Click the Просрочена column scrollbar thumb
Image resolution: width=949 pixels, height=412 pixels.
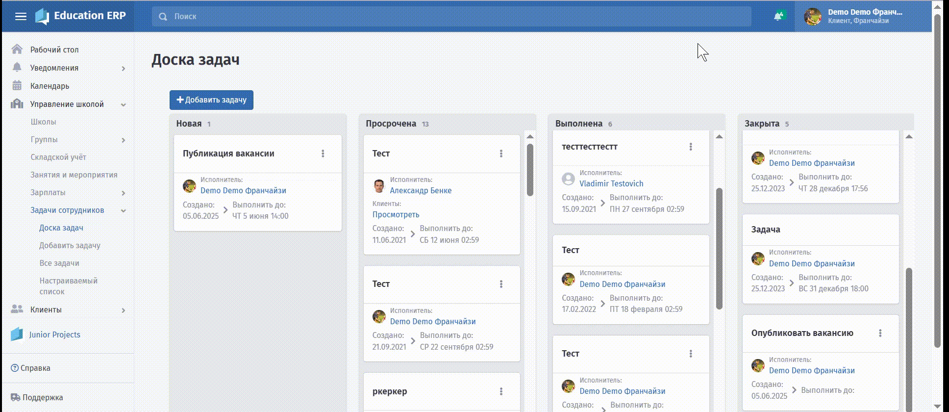click(x=530, y=170)
